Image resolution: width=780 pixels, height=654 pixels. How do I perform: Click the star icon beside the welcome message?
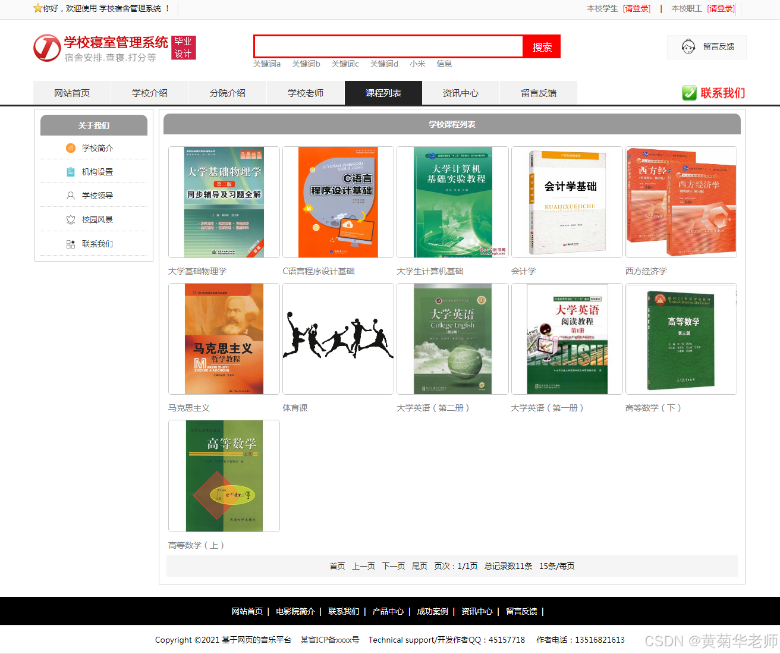38,8
